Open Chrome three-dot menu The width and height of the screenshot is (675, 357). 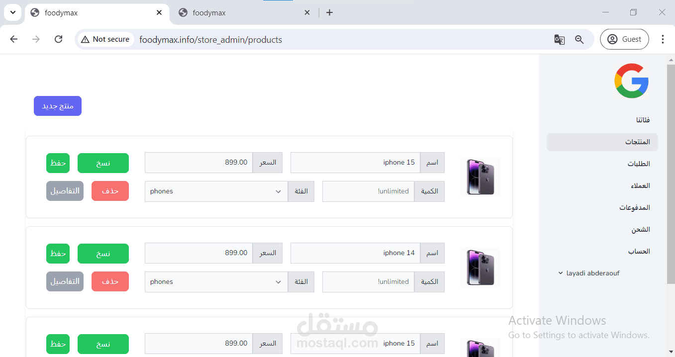(663, 39)
